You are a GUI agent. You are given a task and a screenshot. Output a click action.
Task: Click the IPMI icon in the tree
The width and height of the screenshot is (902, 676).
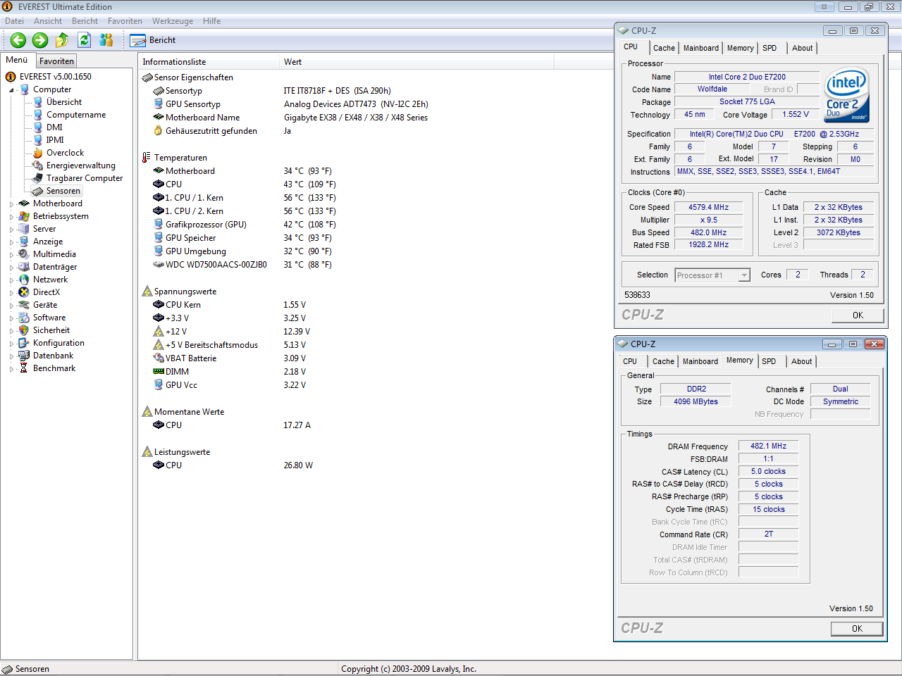38,140
